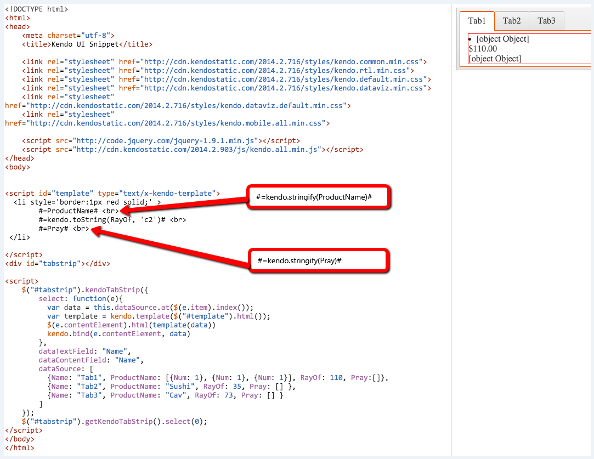594x459 pixels.
Task: Click the meta charset="utf-8" line
Action: pyautogui.click(x=68, y=36)
